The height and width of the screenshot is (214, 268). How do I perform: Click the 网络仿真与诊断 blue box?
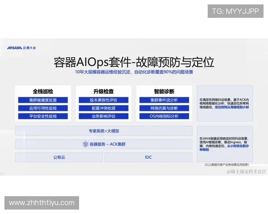[x=164, y=108]
